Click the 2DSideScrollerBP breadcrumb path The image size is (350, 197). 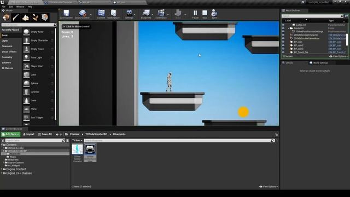(x=96, y=134)
